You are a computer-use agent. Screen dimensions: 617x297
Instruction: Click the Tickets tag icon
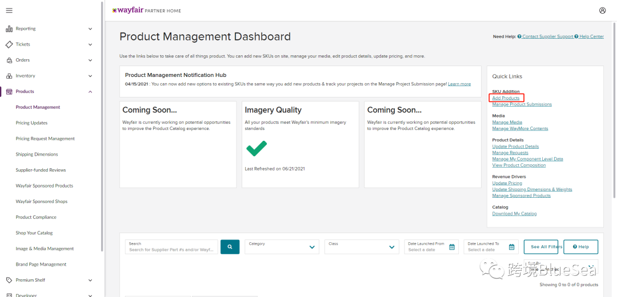pos(9,44)
